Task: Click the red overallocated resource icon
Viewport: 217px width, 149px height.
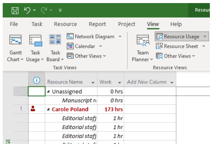Action: coord(33,109)
